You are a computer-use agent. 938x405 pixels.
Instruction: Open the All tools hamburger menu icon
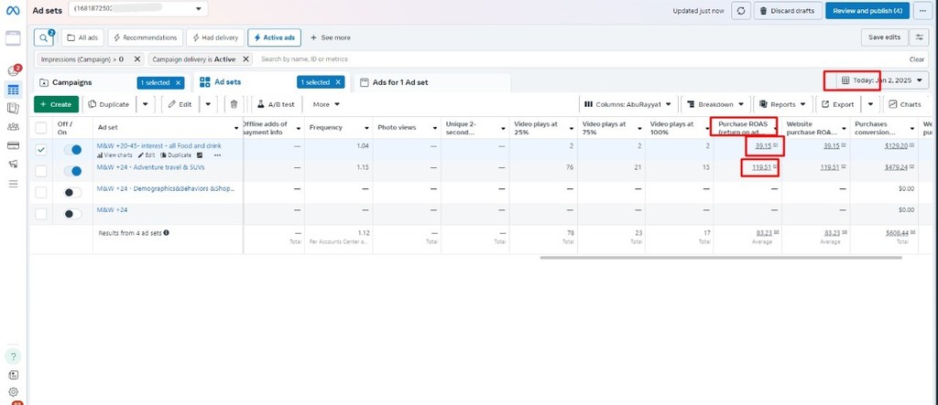pos(13,184)
